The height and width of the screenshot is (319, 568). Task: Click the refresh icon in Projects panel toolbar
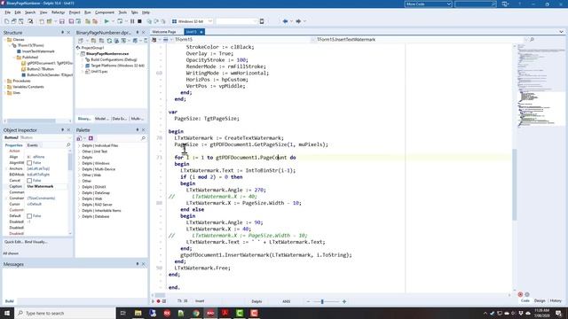[x=109, y=41]
